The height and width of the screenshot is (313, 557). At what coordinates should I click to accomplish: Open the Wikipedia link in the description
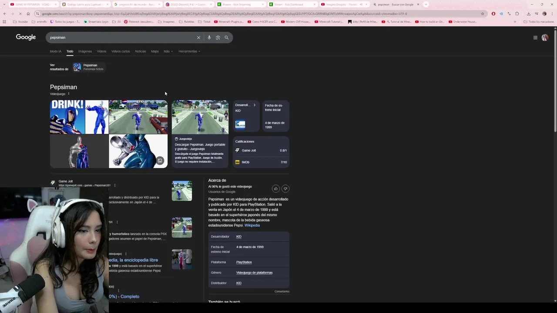[252, 225]
